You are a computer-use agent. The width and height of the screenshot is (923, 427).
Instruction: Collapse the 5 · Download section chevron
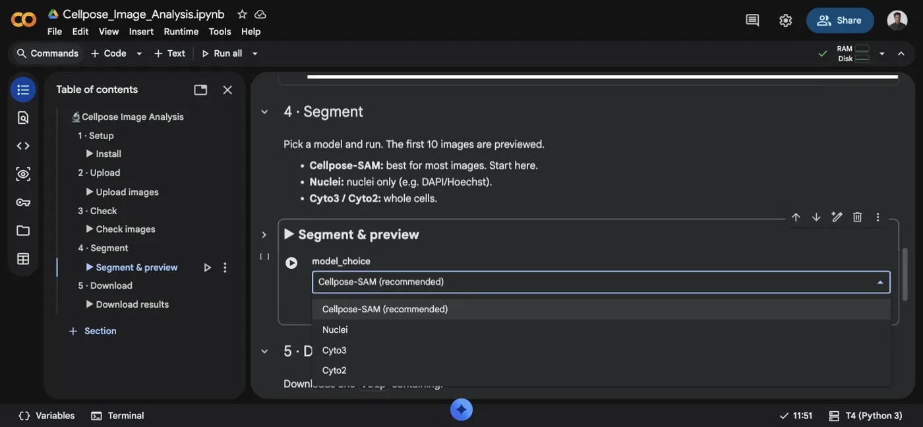click(264, 351)
